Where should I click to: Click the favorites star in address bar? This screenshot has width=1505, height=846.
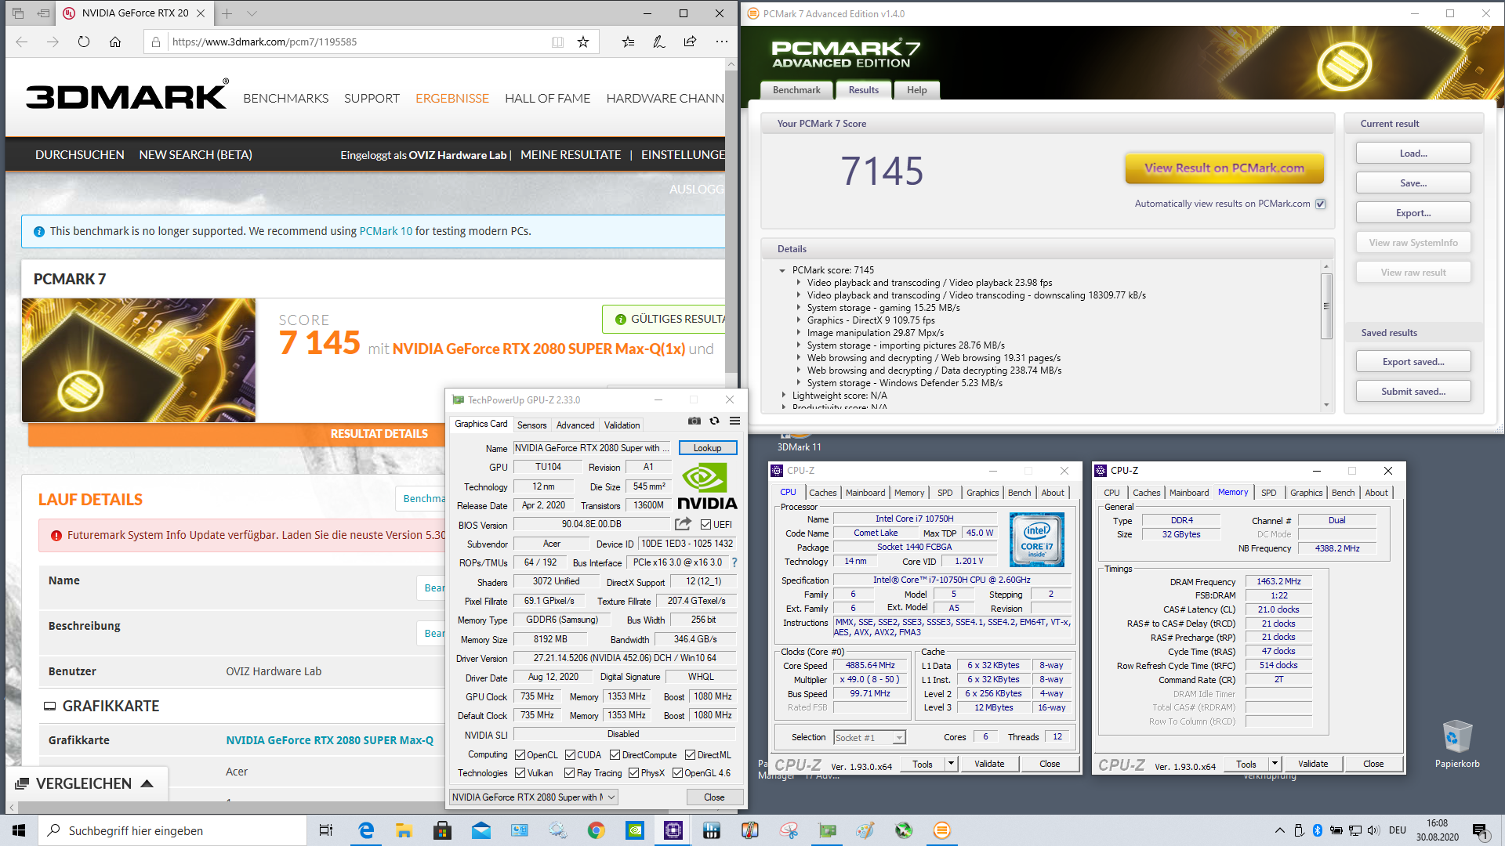pos(583,42)
